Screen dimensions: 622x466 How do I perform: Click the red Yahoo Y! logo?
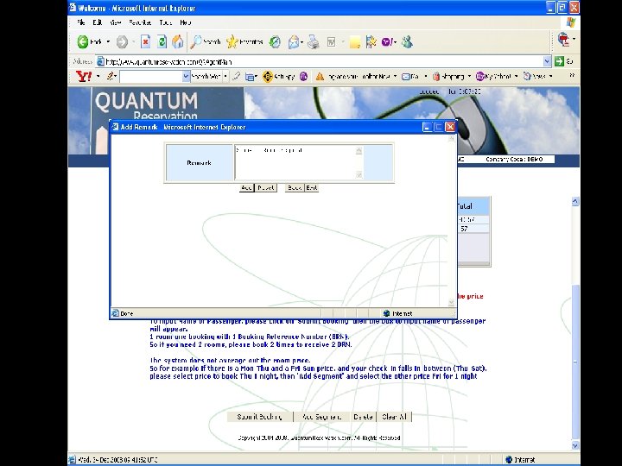tap(84, 76)
